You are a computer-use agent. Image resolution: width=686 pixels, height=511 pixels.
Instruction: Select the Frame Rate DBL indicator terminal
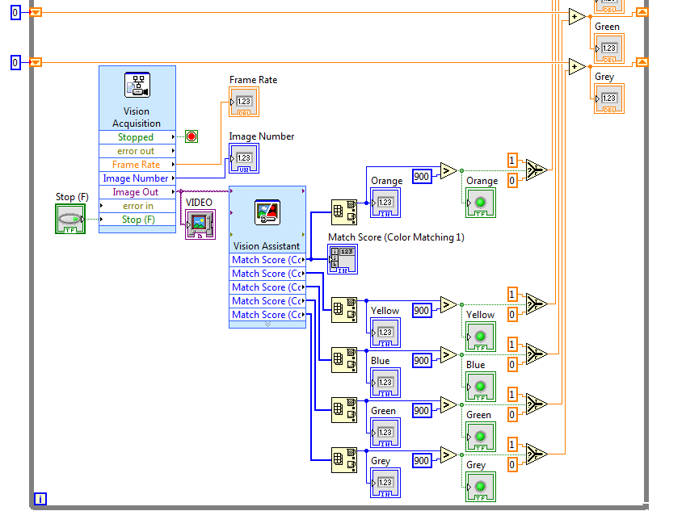pos(244,102)
